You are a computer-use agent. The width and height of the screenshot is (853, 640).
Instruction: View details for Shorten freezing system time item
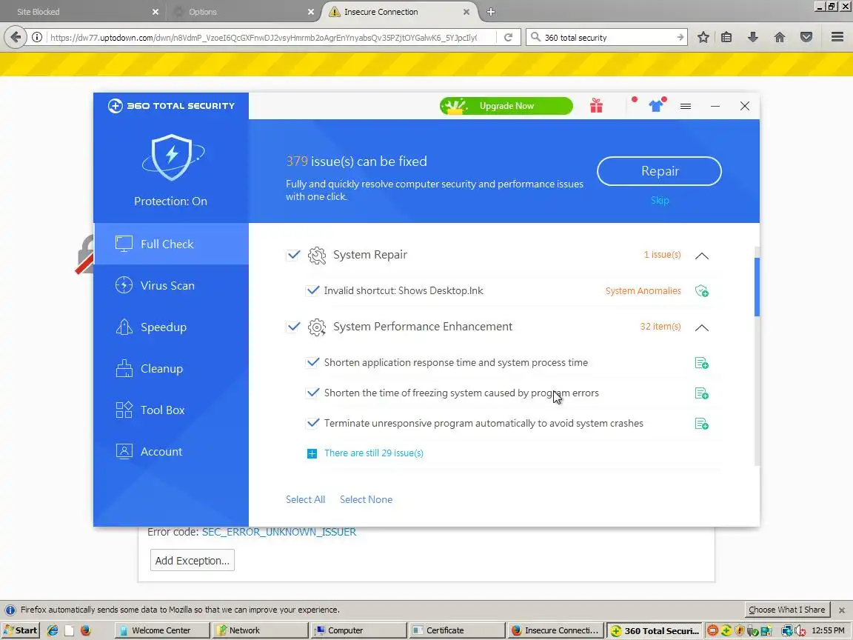click(702, 393)
